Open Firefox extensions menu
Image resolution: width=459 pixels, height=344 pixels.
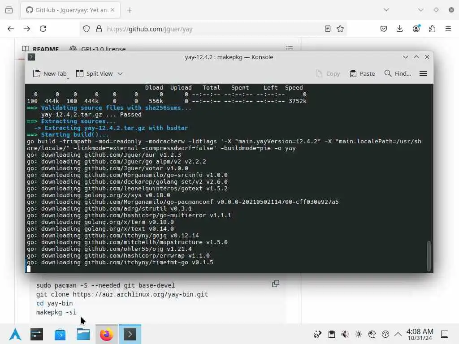pos(432,29)
